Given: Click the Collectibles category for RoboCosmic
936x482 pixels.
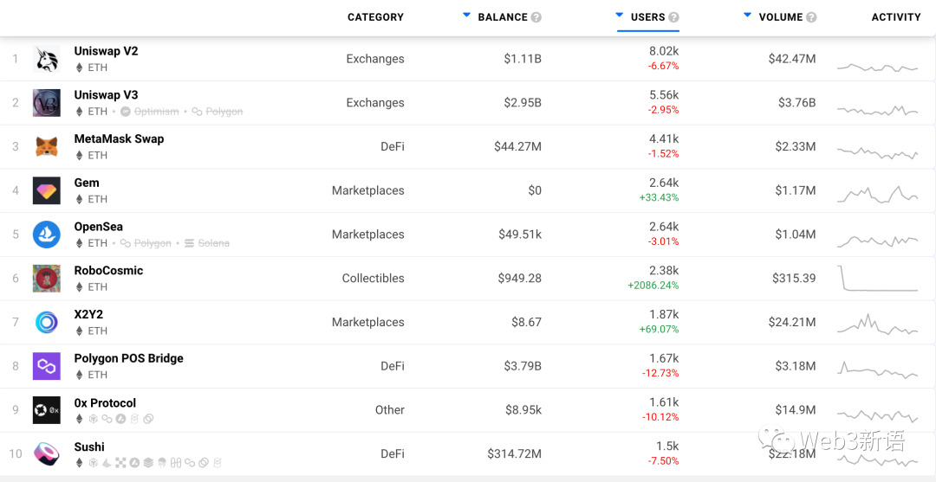Looking at the screenshot, I should (373, 279).
